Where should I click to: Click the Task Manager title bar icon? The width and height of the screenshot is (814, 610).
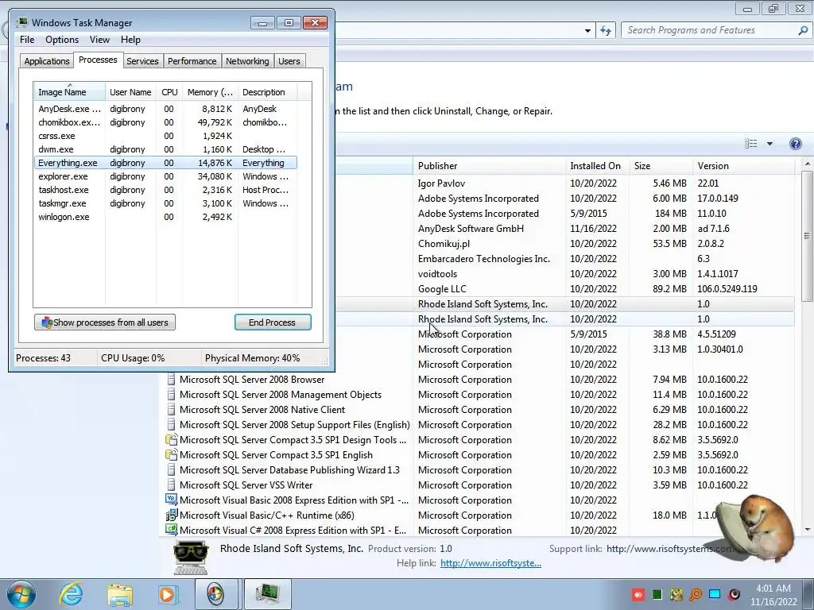[x=21, y=23]
